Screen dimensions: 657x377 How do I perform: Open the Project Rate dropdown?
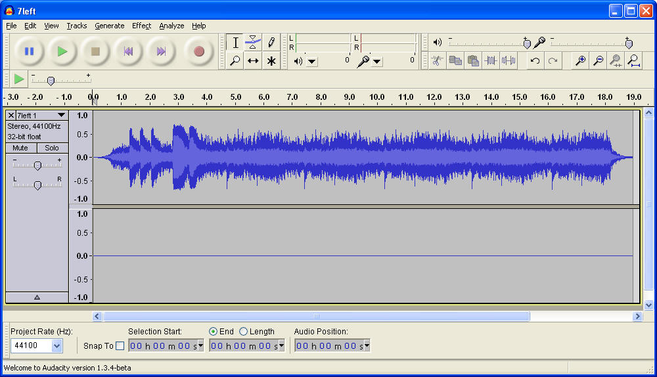57,346
